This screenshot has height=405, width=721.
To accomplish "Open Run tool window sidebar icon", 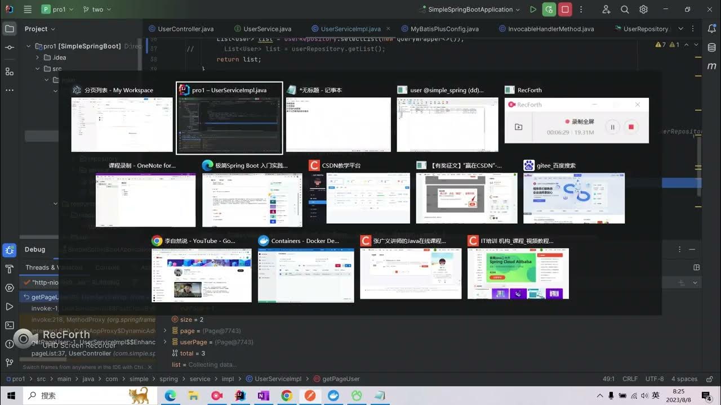I will tap(10, 307).
